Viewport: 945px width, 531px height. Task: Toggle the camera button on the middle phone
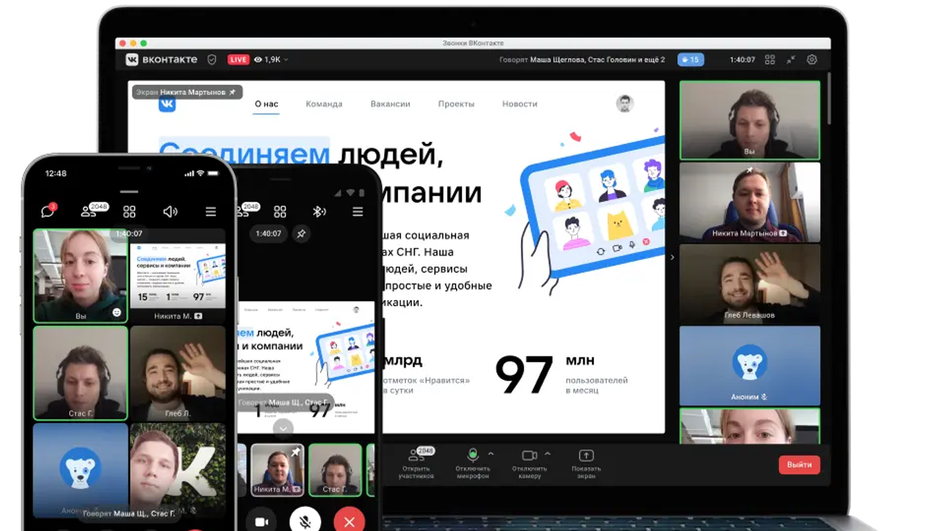coord(261,522)
